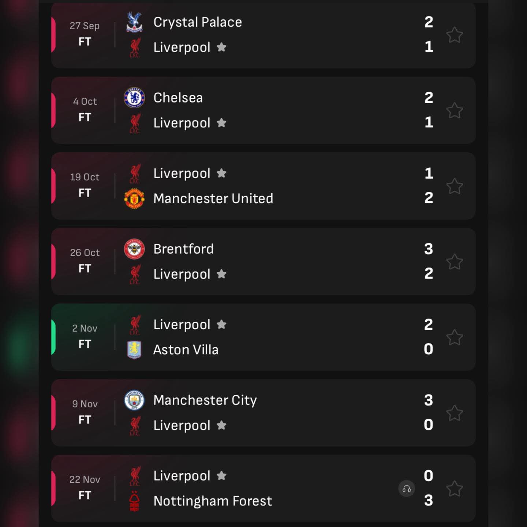The image size is (527, 527).
Task: Favorite the Brentford vs Liverpool match
Action: (x=454, y=262)
